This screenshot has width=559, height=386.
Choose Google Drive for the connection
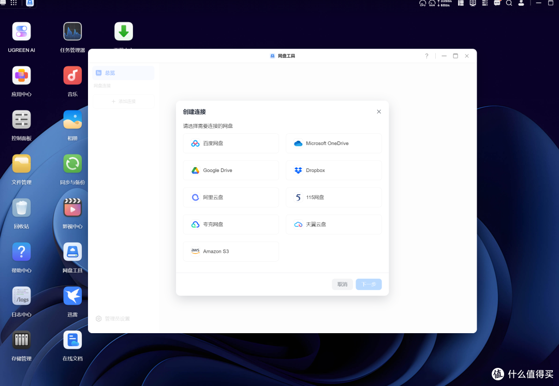(x=231, y=170)
